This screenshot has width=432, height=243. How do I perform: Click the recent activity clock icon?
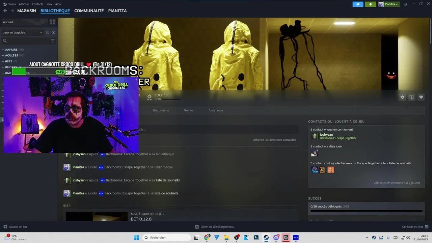pyautogui.click(x=48, y=32)
